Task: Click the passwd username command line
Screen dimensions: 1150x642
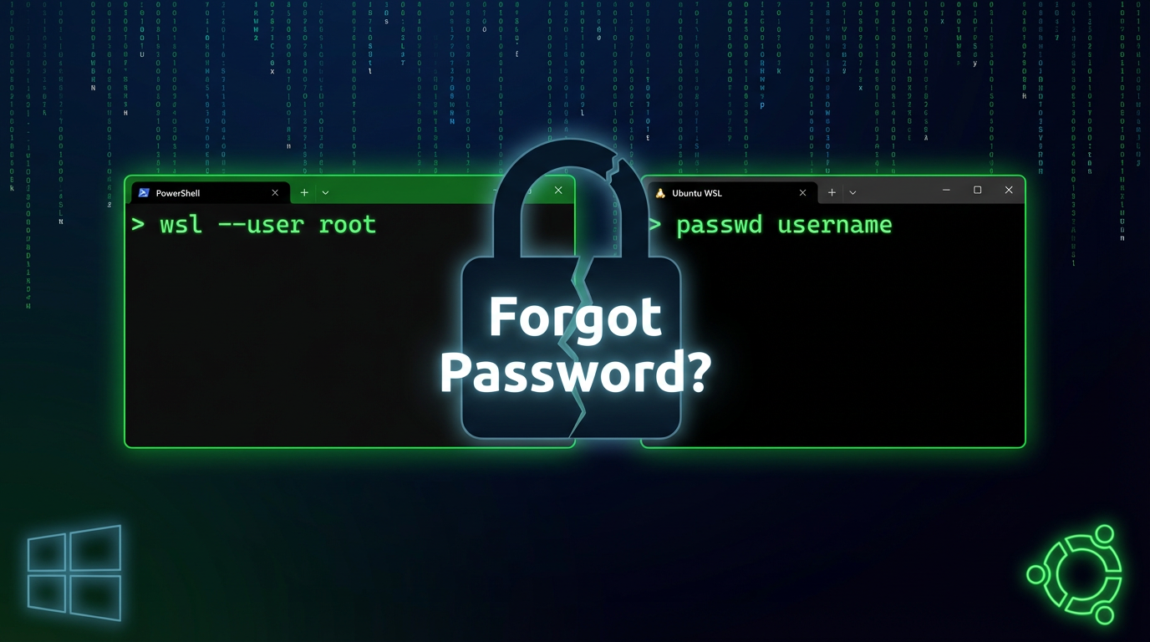Action: [x=771, y=225]
